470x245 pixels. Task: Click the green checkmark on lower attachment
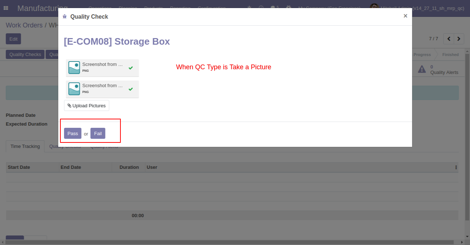point(131,89)
